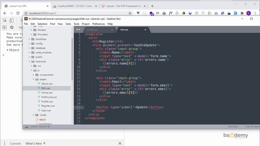Viewport: 260px width, 146px height.
Task: Expand the database folder
Action: (29, 48)
